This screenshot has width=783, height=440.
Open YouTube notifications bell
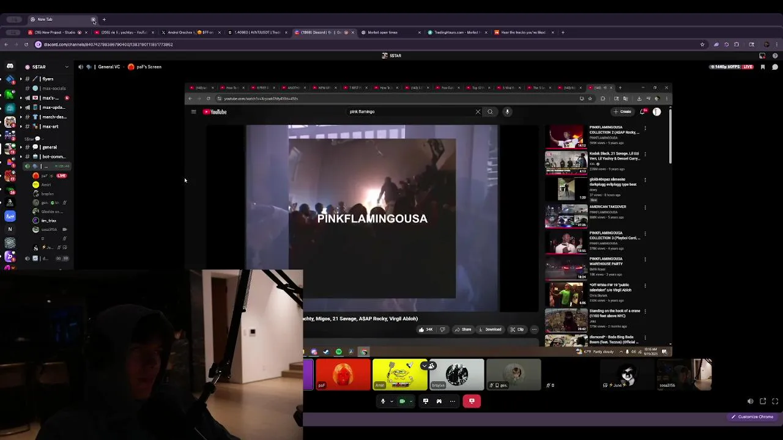pos(642,112)
